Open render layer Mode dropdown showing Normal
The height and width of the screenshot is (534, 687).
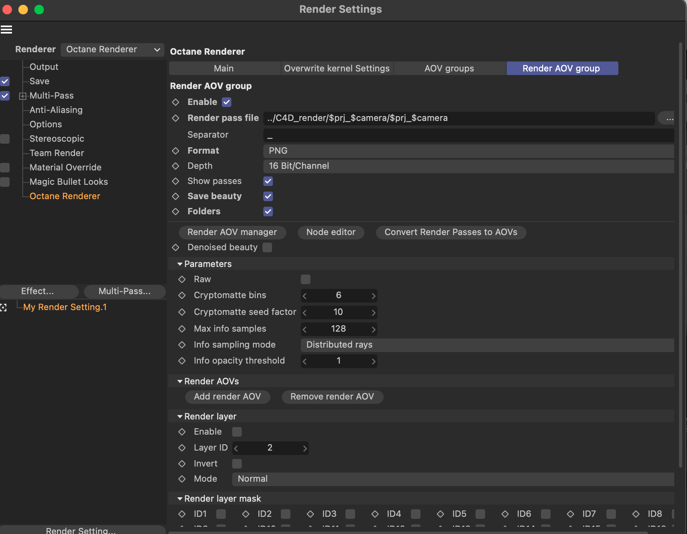(453, 479)
